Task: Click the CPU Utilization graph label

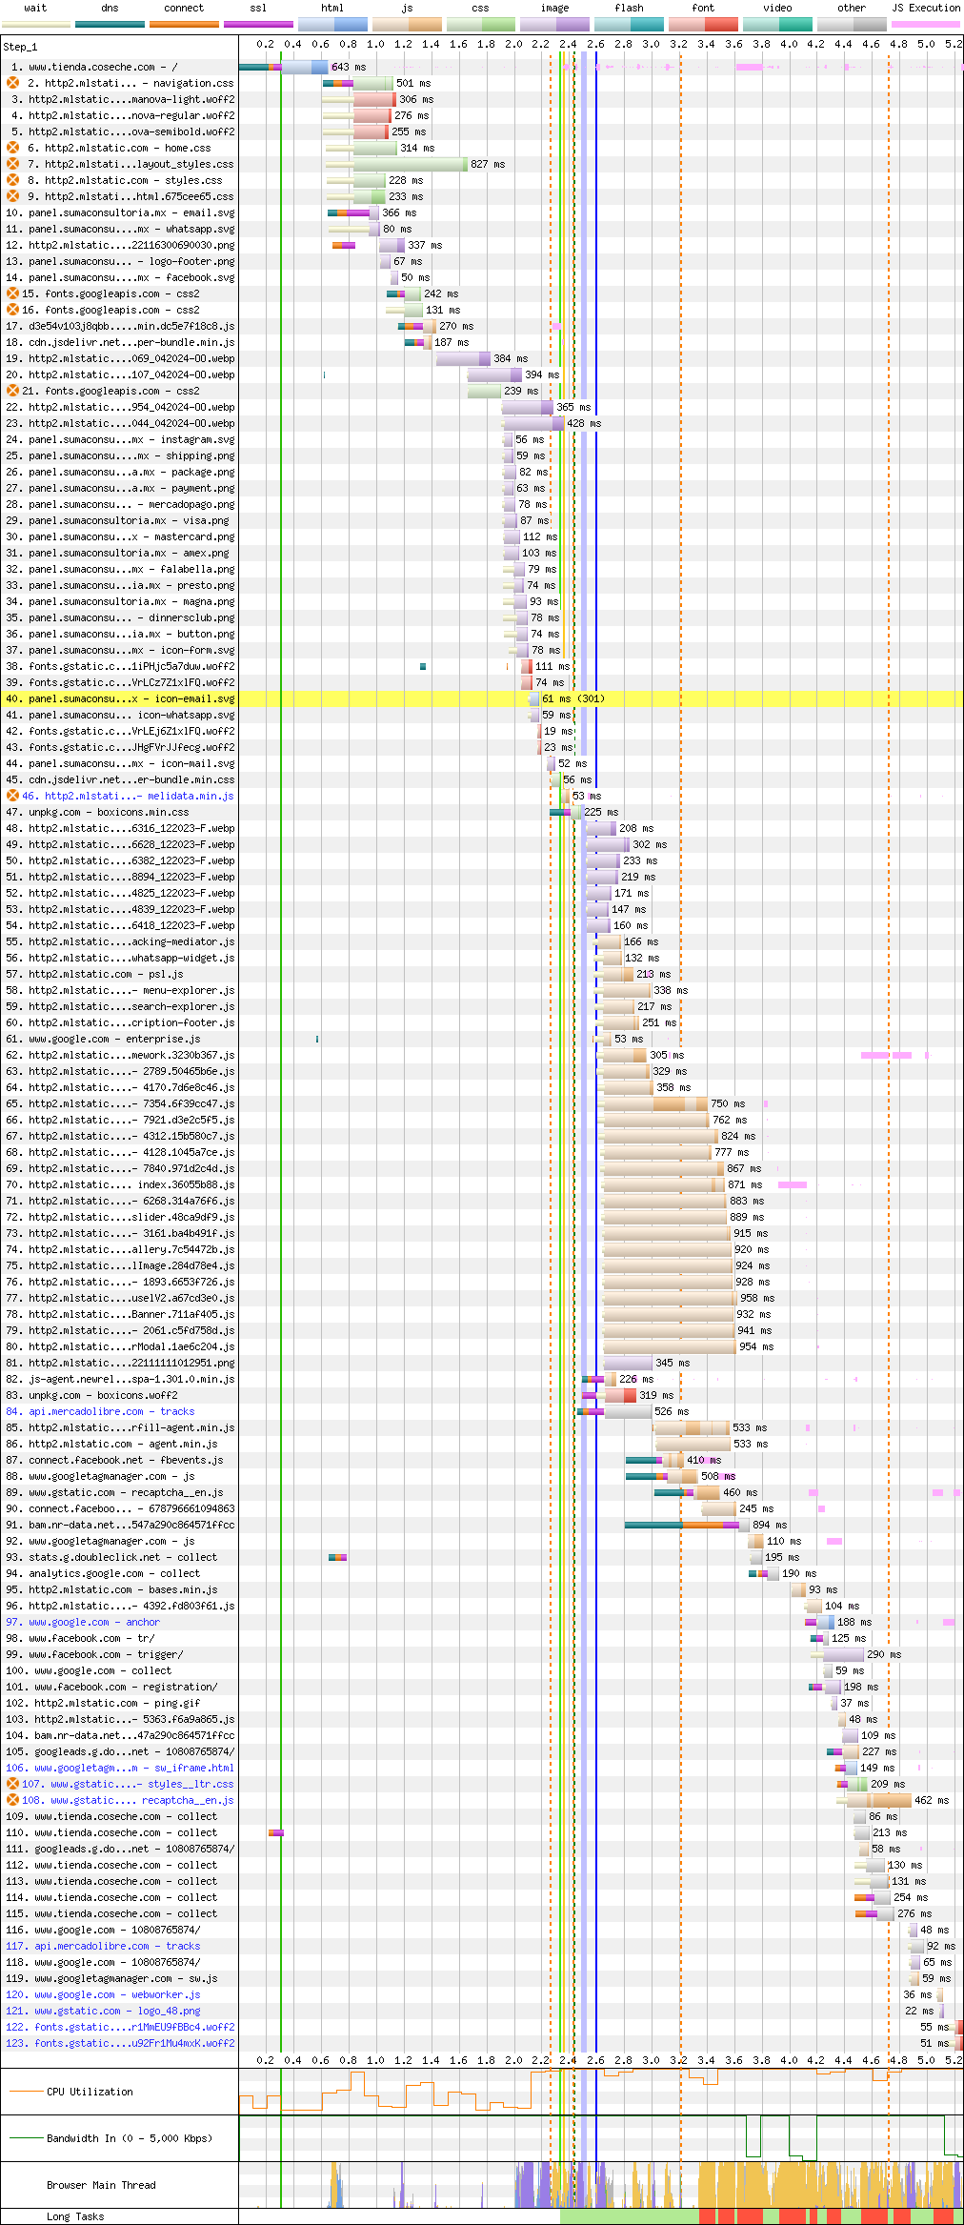Action: click(x=90, y=2092)
